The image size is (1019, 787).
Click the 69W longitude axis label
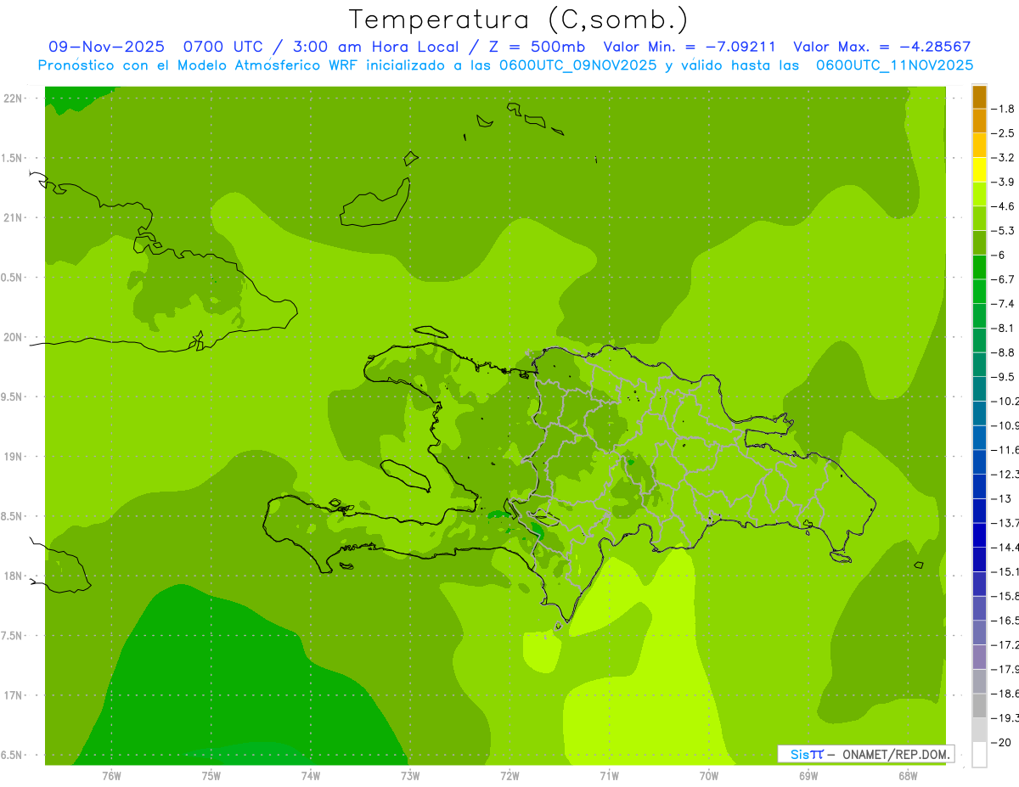point(808,777)
